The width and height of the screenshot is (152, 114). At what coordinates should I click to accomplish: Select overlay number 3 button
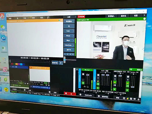[x=70, y=54]
